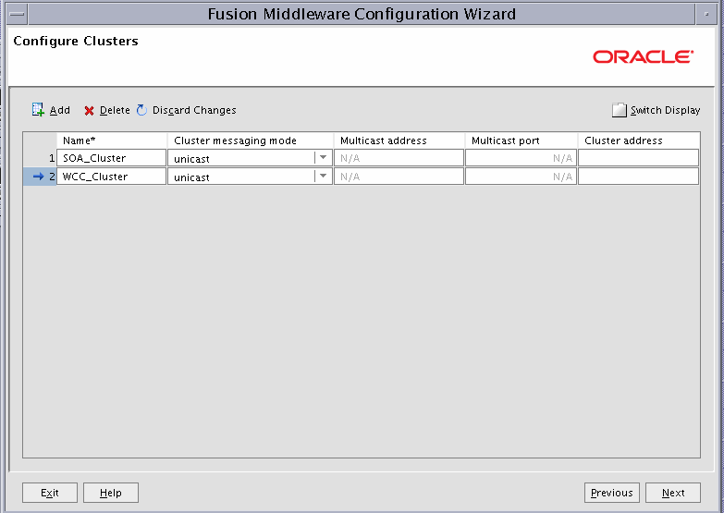
Task: Click the Discard Changes circular arrow icon
Action: tap(141, 110)
